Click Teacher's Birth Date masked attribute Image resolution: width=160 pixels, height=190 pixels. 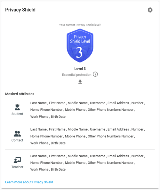tap(58, 169)
